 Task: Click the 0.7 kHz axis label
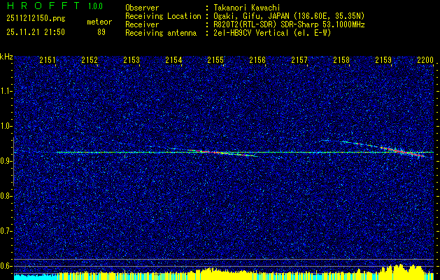click(6, 231)
